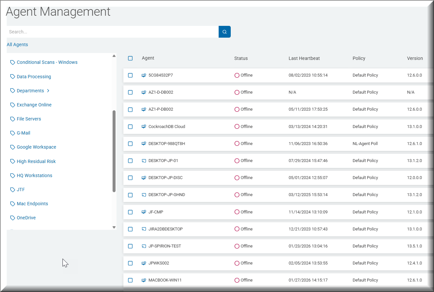Screen dimensions: 434x292
Task: Click the tag icon beside G-Mail
Action: point(13,133)
